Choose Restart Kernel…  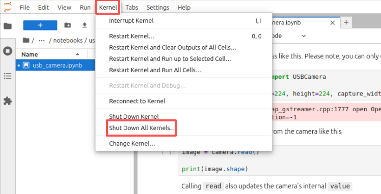point(184,37)
